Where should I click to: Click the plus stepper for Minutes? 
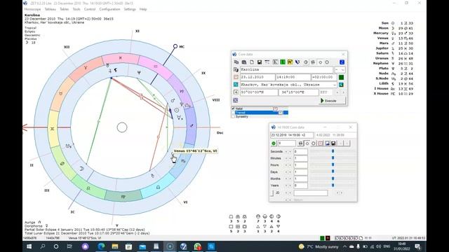(x=290, y=158)
